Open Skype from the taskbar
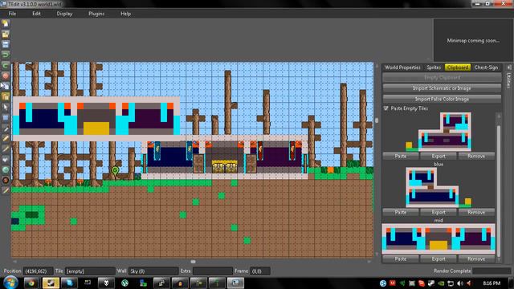514x289 pixels. click(69, 283)
